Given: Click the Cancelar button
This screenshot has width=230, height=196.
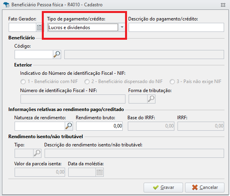Looking at the screenshot, I should pyautogui.click(x=205, y=187).
